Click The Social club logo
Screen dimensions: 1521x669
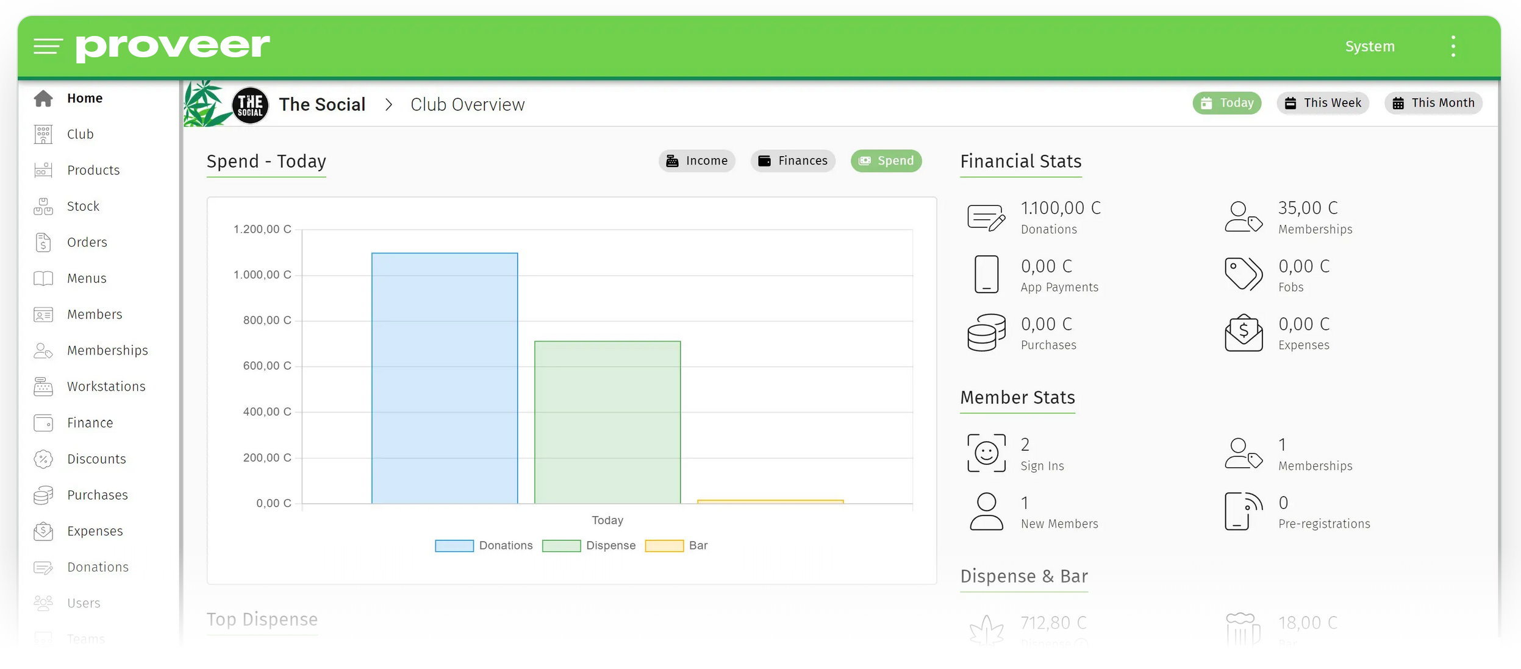tap(250, 105)
